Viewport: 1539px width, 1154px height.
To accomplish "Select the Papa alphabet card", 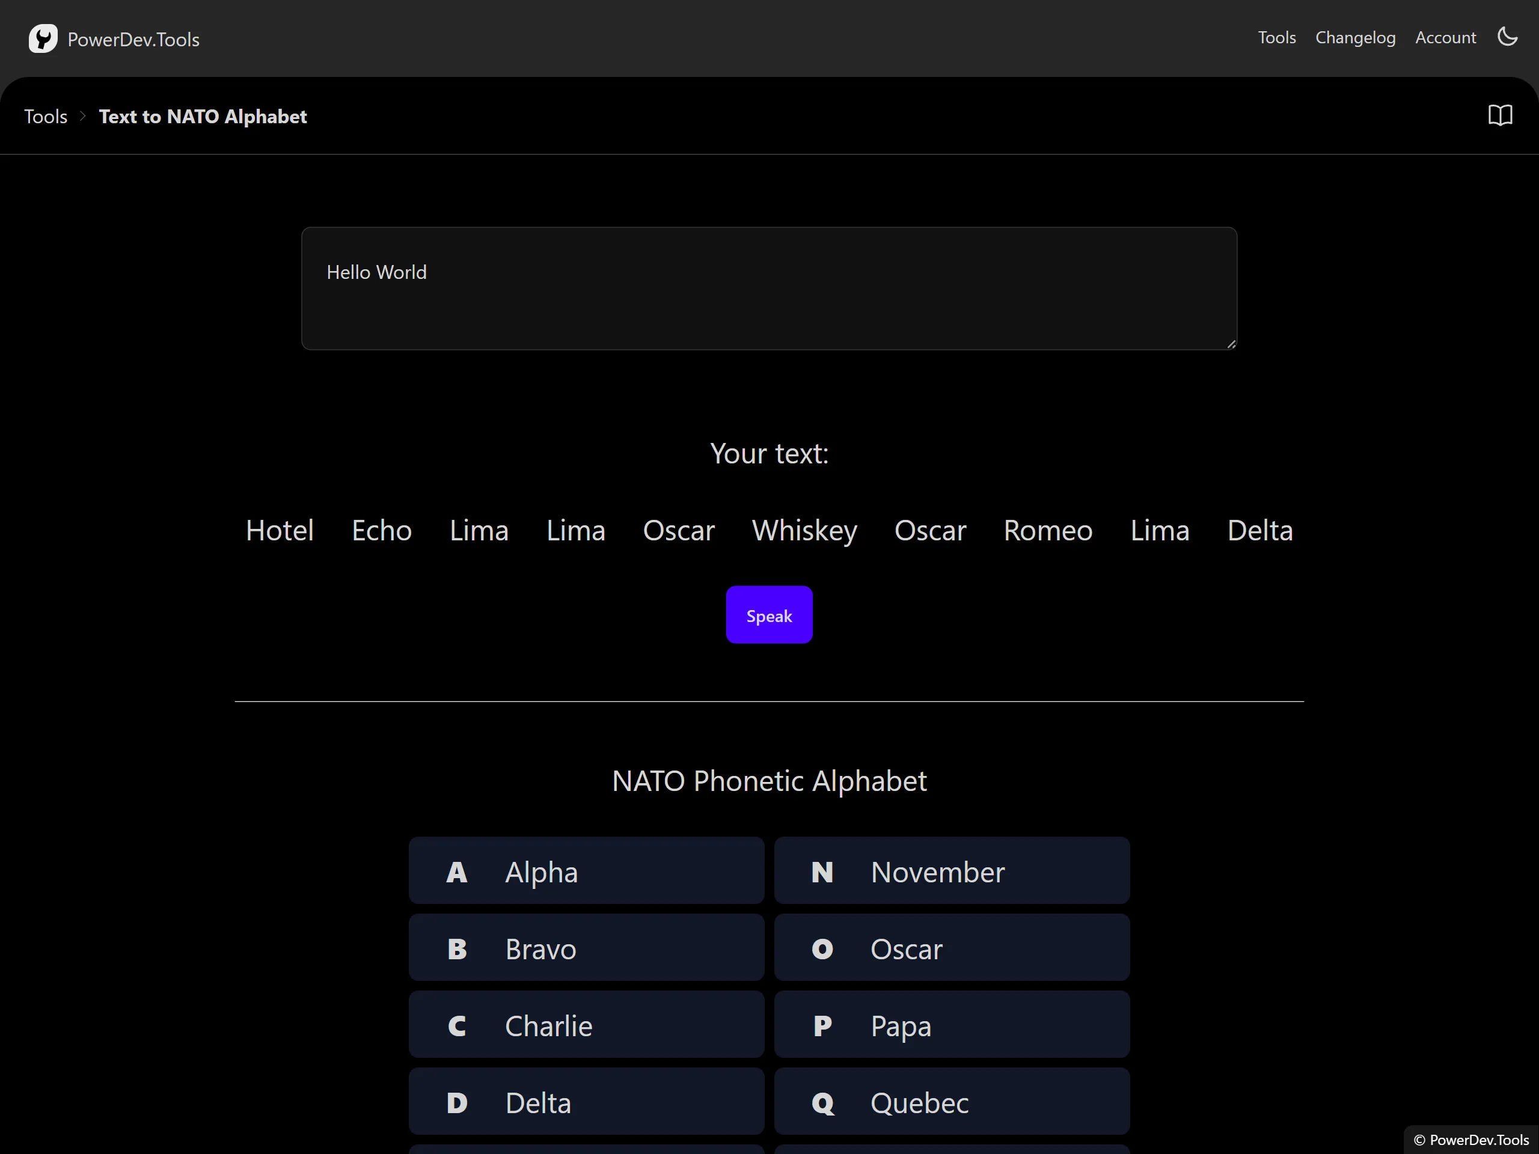I will point(951,1025).
